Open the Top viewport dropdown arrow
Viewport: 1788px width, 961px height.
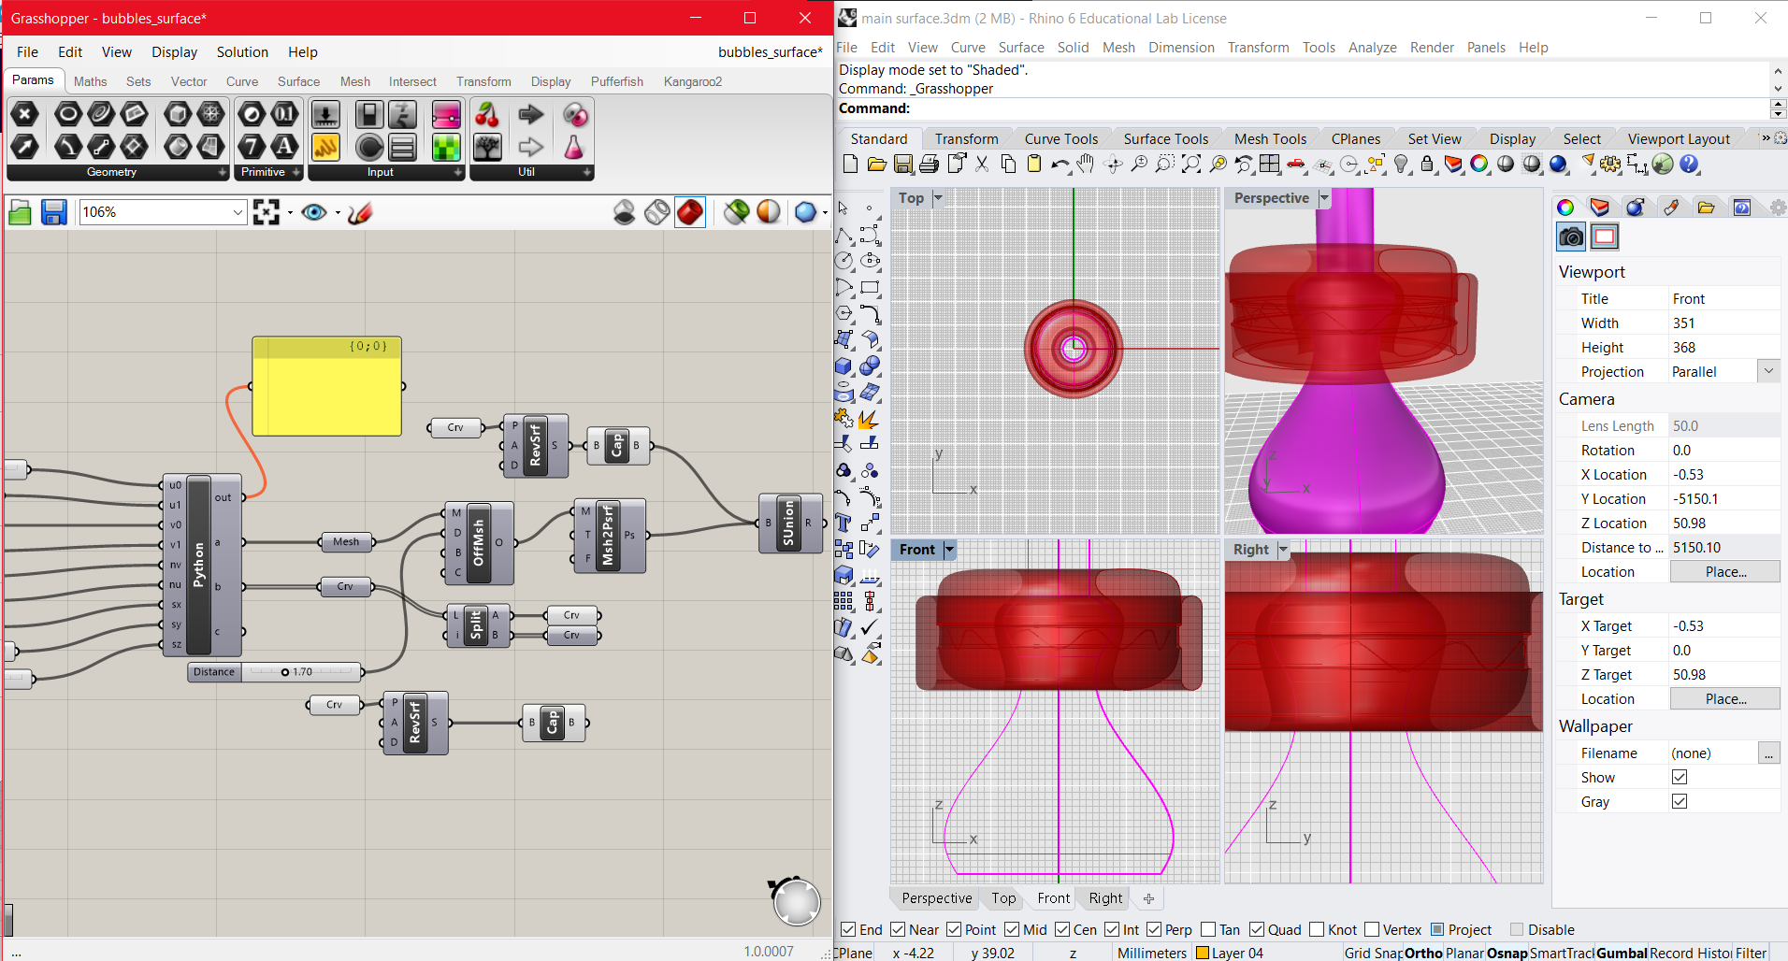[x=938, y=197]
